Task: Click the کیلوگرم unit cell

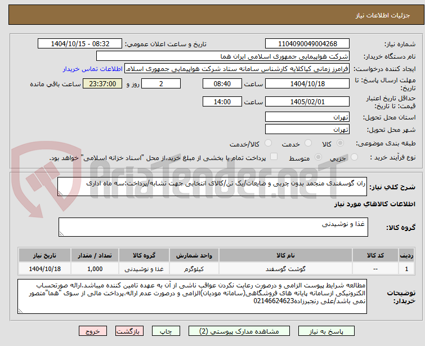Action: 194,269
